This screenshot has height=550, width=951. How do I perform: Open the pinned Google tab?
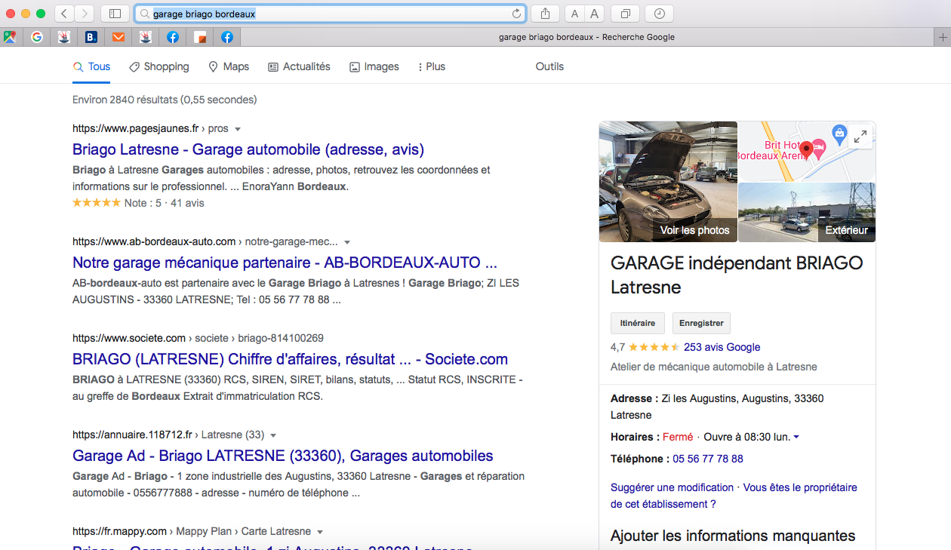pos(37,37)
